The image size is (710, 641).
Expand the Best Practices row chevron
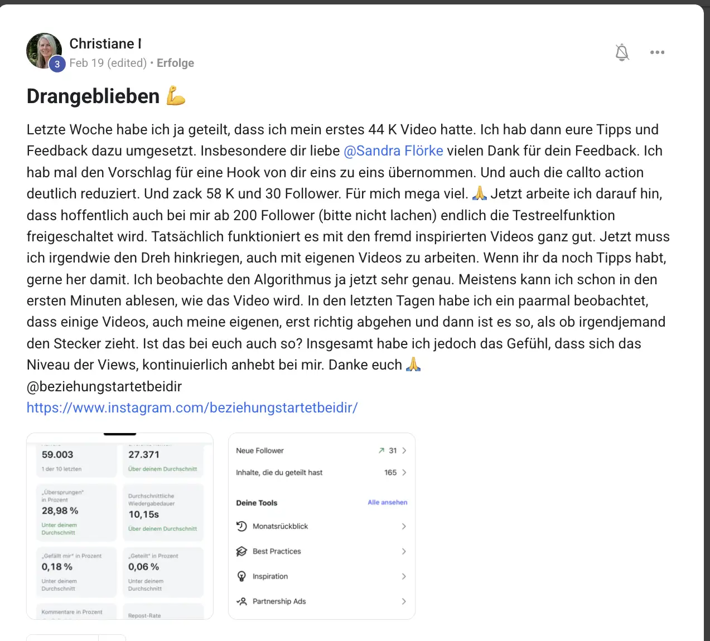(x=404, y=551)
